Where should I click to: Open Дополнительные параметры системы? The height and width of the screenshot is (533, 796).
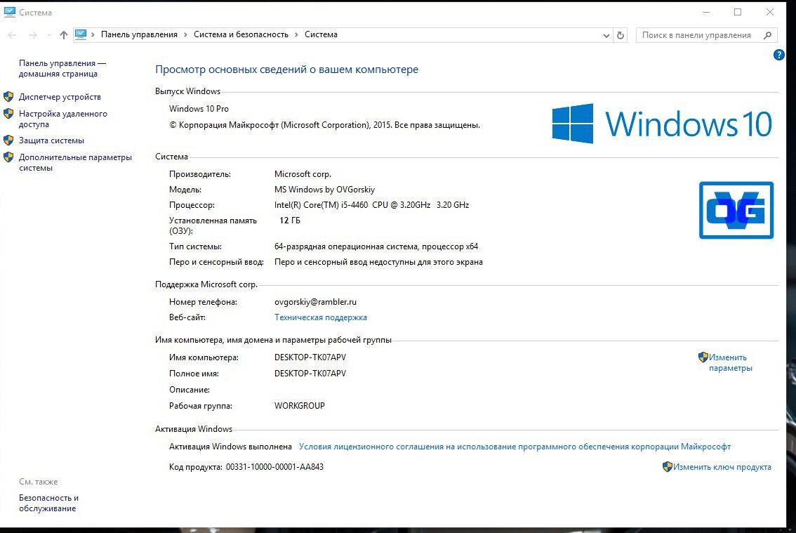click(75, 163)
